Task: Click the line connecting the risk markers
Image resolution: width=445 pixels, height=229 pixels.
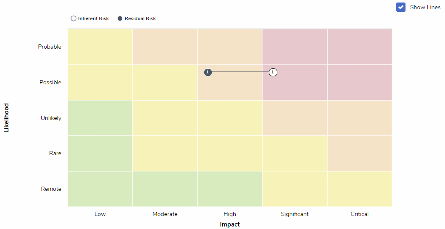Action: point(240,72)
